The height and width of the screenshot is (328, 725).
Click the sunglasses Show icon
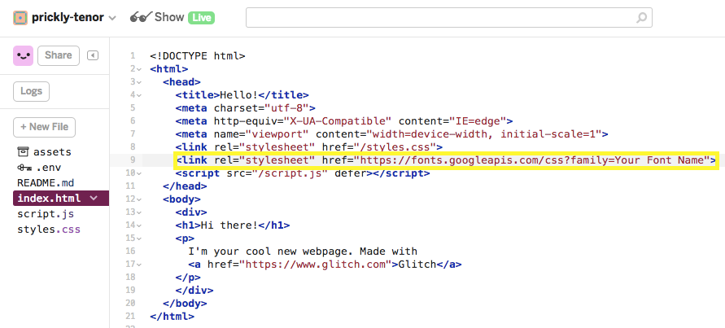coord(141,18)
